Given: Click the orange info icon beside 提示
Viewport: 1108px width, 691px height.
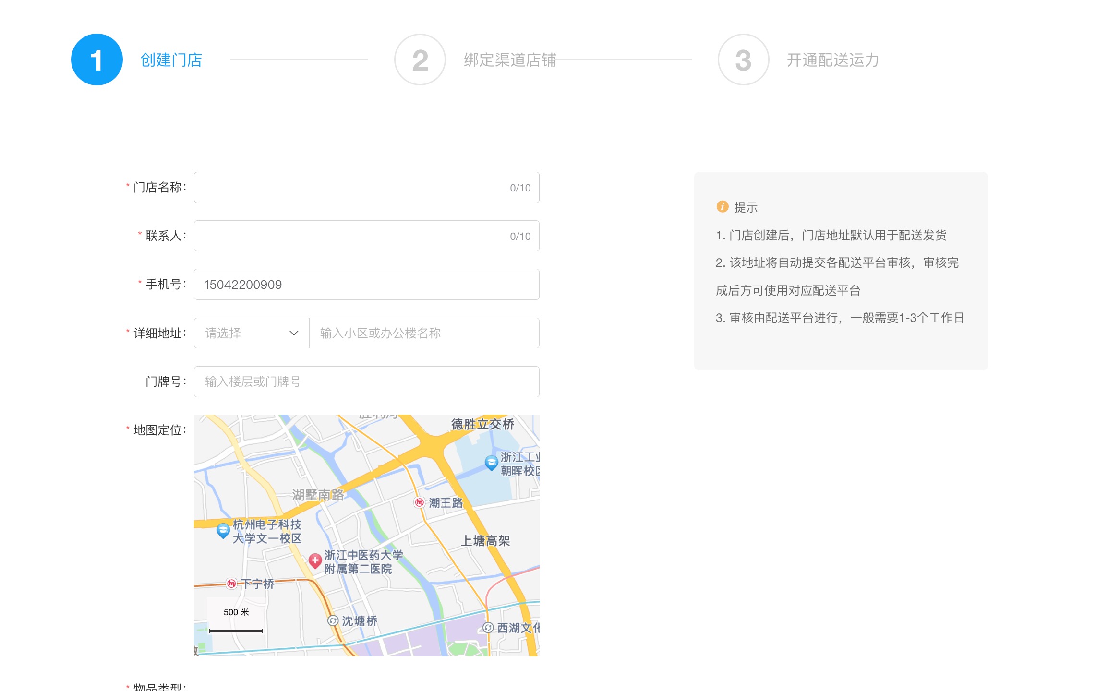Looking at the screenshot, I should [722, 206].
